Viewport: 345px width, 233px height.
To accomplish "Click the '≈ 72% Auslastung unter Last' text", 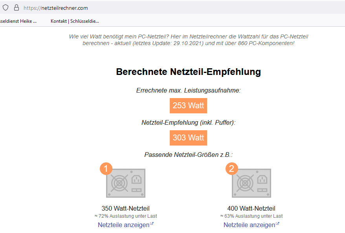I will (x=125, y=216).
